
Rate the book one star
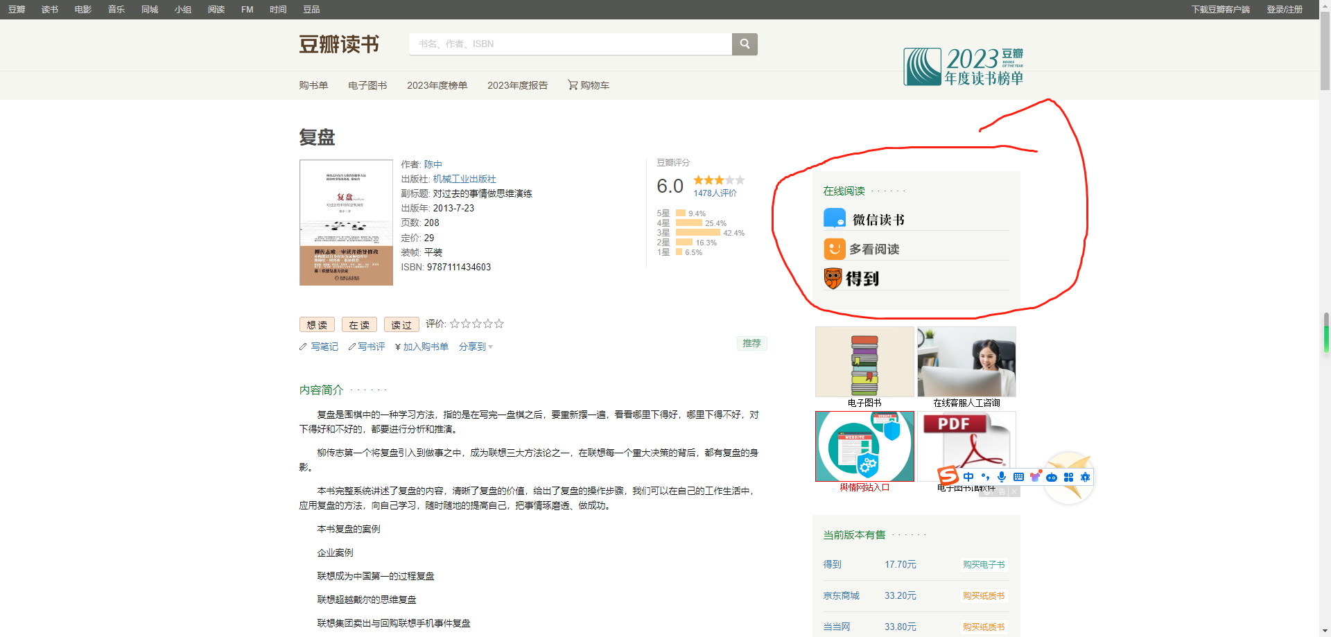pos(455,324)
